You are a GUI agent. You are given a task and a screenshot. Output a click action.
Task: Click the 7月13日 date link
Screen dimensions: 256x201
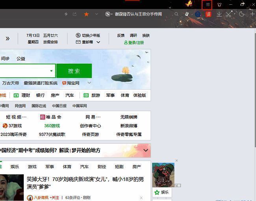coord(33,35)
